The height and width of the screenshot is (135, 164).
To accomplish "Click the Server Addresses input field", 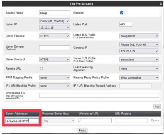I will pyautogui.click(x=22, y=121).
